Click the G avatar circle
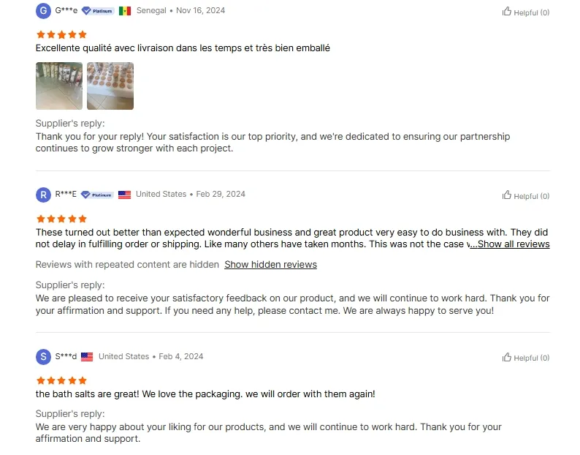The image size is (580, 455). click(43, 11)
